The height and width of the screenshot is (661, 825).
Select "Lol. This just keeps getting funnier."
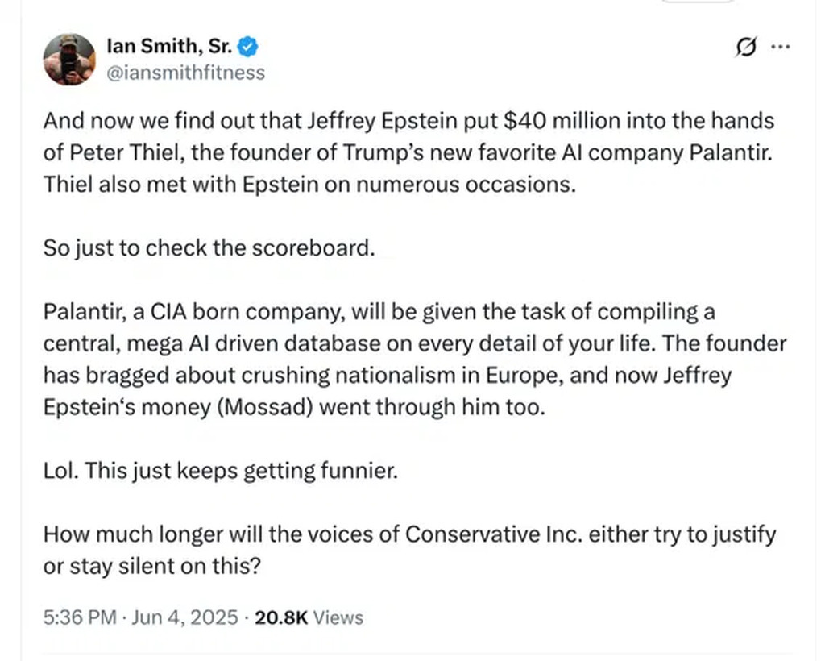point(221,471)
